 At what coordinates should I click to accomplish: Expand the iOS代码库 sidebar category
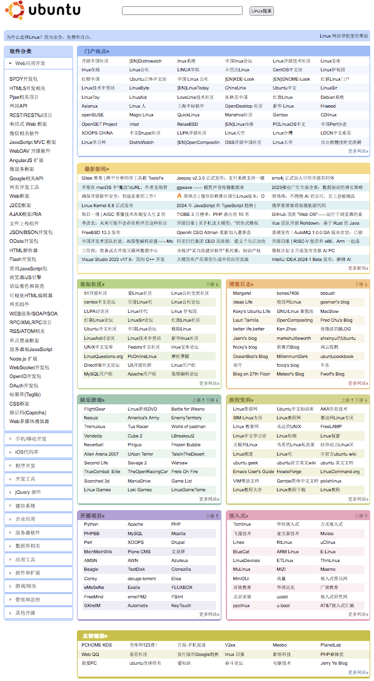pyautogui.click(x=38, y=452)
